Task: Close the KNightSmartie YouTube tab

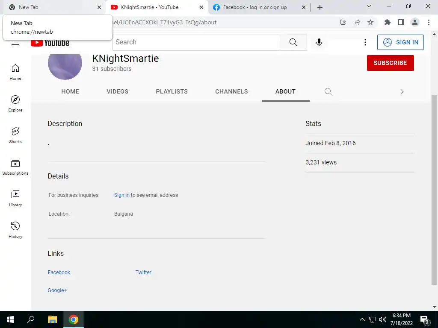Action: point(201,7)
